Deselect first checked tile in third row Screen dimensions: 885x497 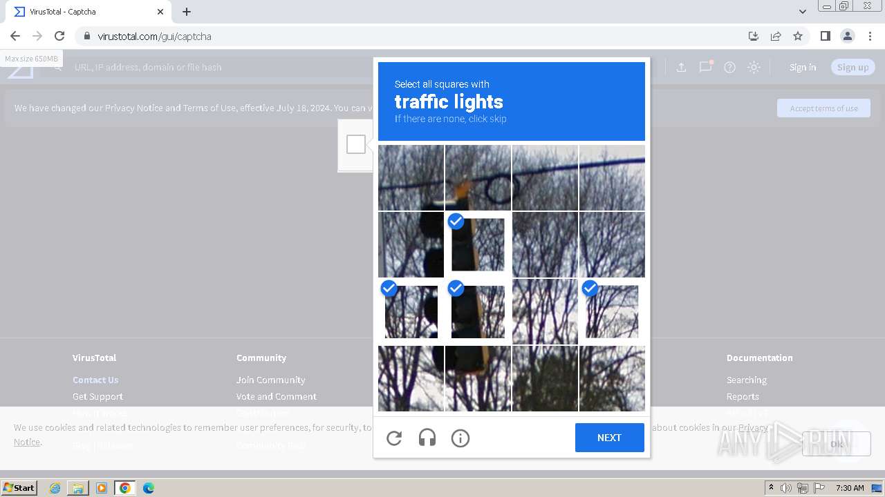click(411, 311)
